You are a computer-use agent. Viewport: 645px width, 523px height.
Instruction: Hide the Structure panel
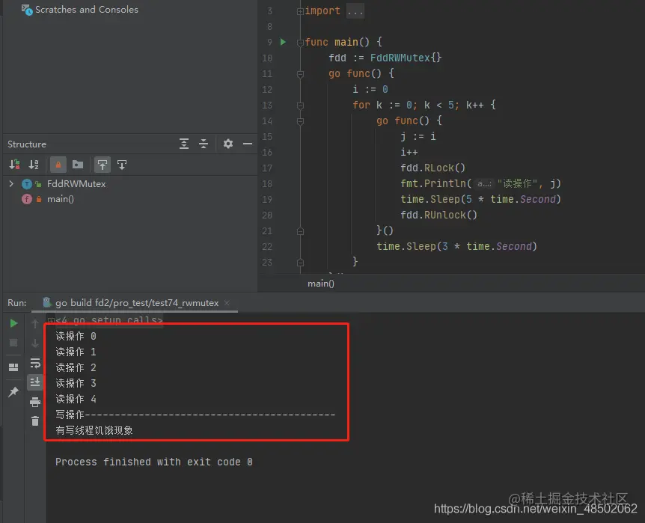(247, 144)
